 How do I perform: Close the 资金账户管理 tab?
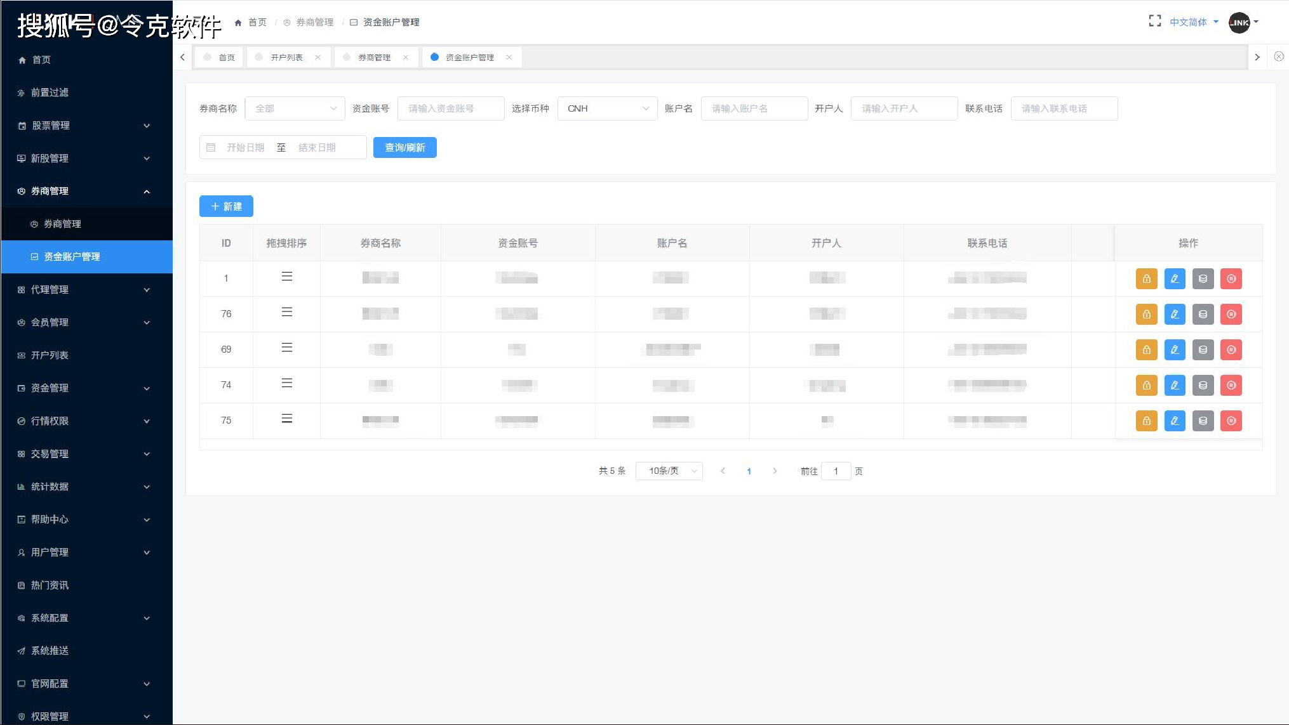509,57
